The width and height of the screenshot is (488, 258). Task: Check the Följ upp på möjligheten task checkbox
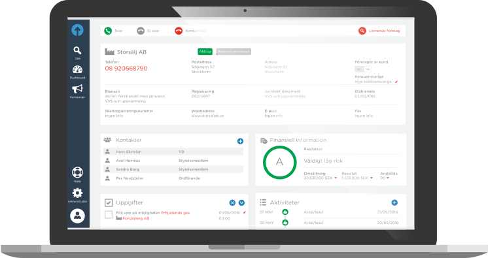coord(109,214)
